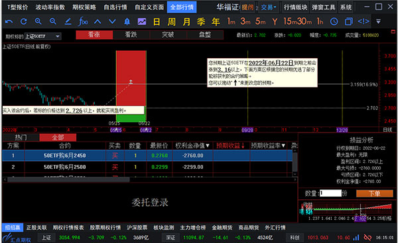Toggle the 看涨 bullish expectation button
The width and height of the screenshot is (398, 243).
[94, 34]
